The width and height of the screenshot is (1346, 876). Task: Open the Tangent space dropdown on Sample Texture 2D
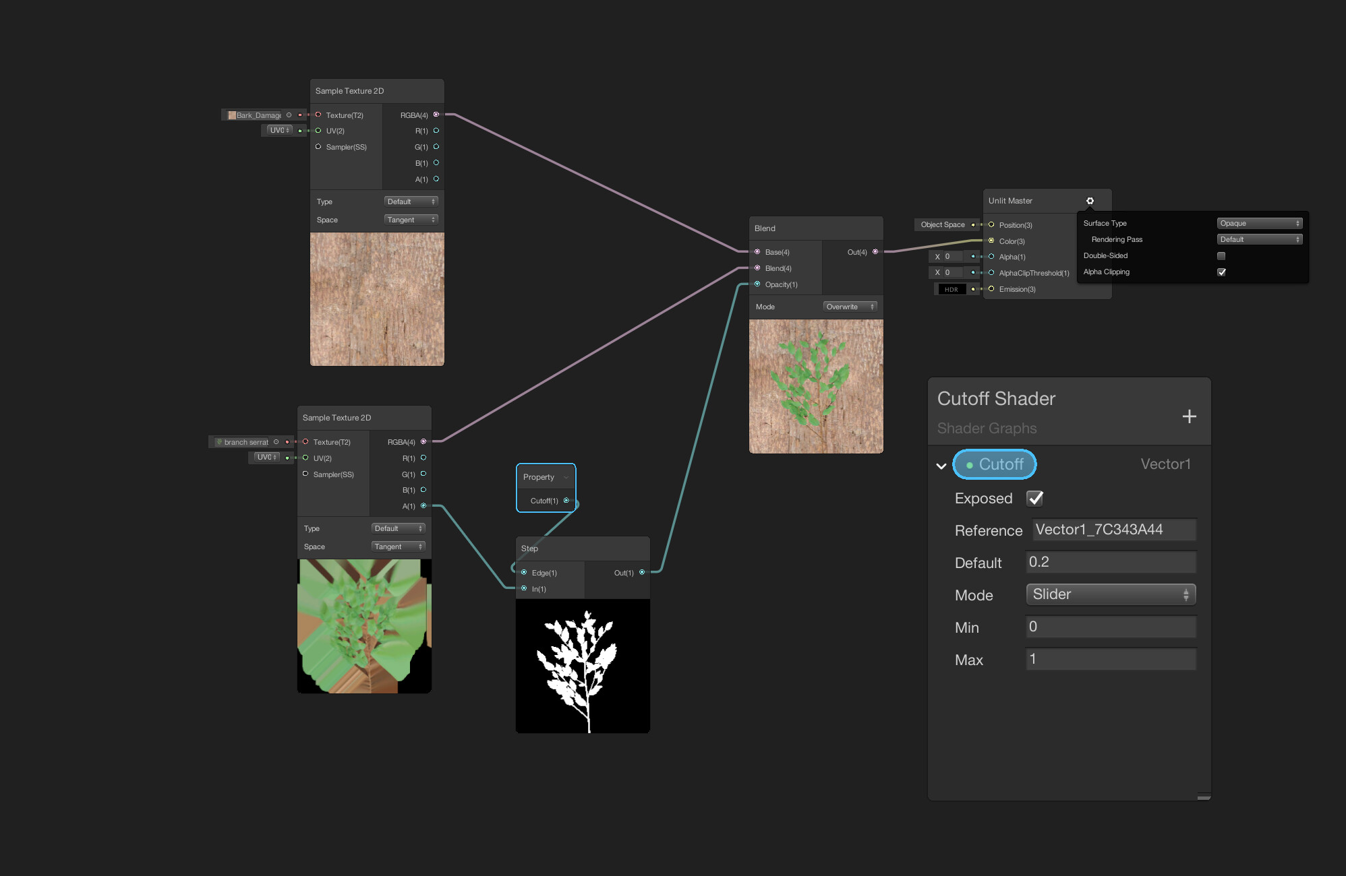coord(411,220)
